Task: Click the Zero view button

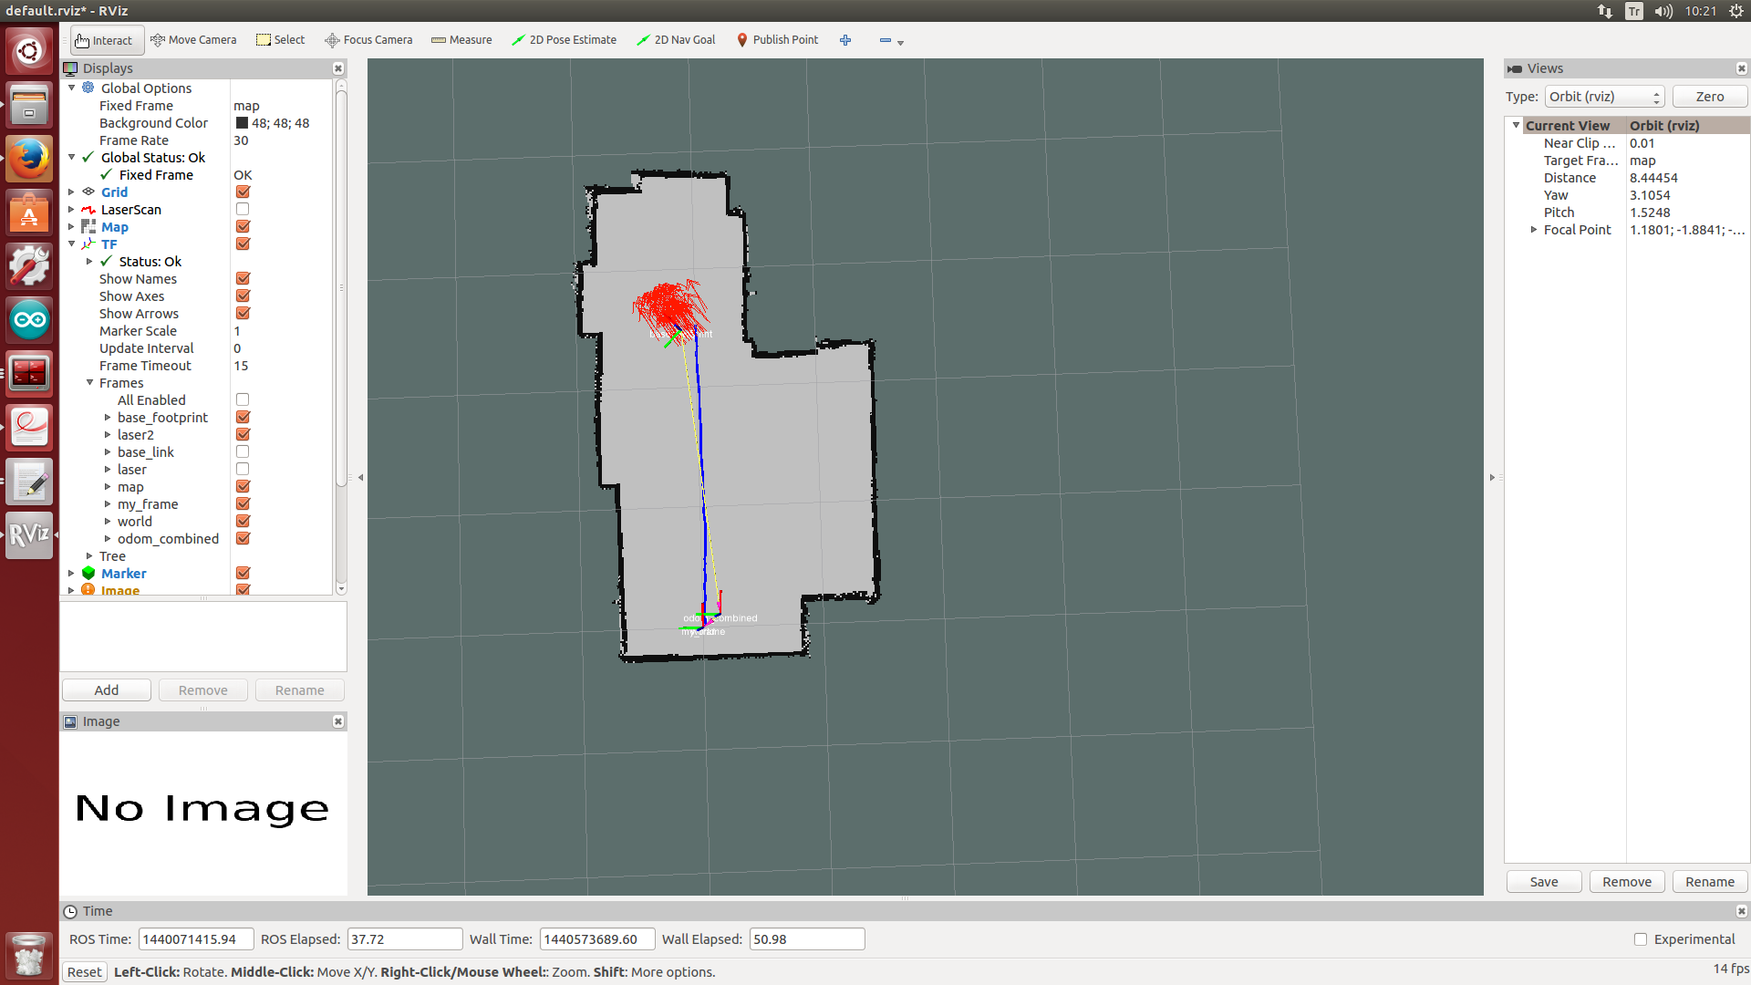Action: 1710,97
